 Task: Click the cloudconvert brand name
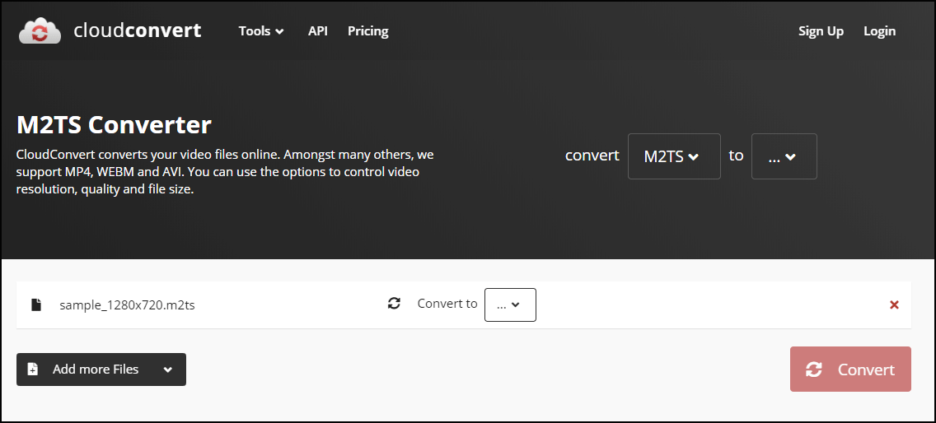tap(138, 30)
